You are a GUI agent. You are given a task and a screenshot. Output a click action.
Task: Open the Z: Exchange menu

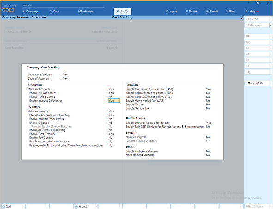85,12
